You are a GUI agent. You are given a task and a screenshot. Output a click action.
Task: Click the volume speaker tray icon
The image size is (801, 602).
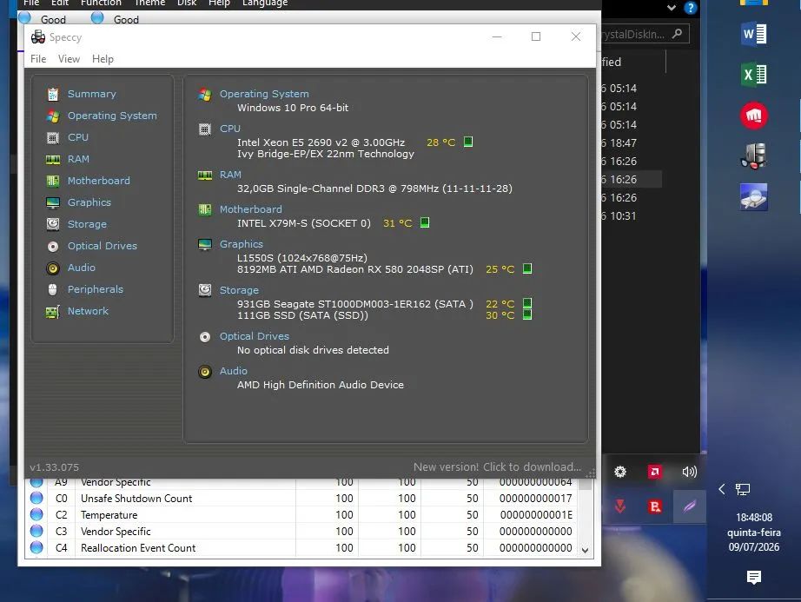coord(689,472)
